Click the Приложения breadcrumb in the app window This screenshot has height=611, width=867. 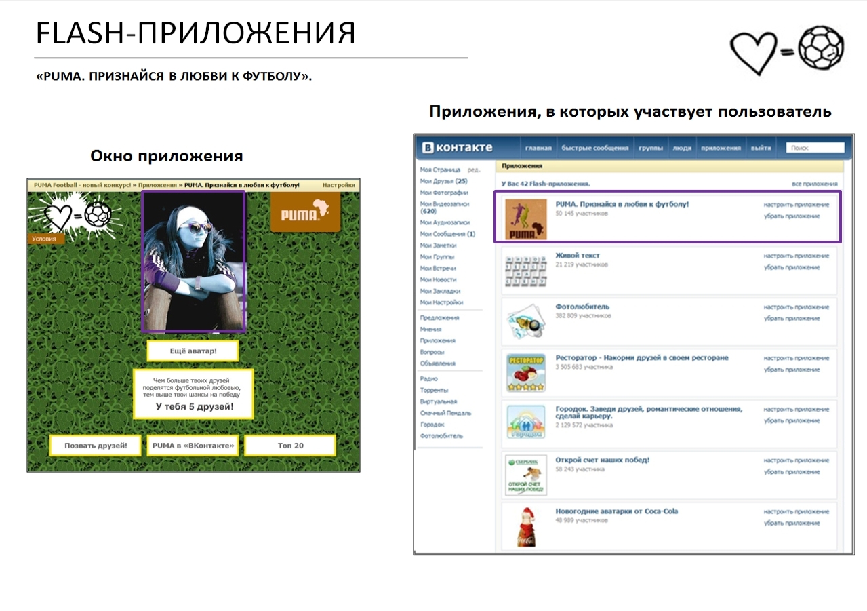point(158,184)
